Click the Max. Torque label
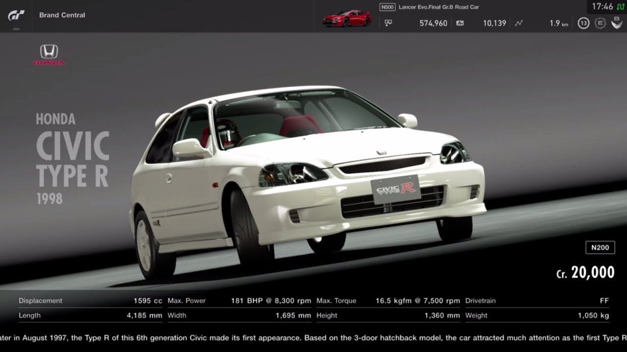The height and width of the screenshot is (352, 627). pos(336,301)
